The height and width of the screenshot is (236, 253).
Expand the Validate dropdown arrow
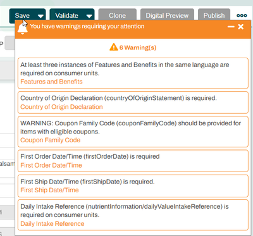point(89,16)
